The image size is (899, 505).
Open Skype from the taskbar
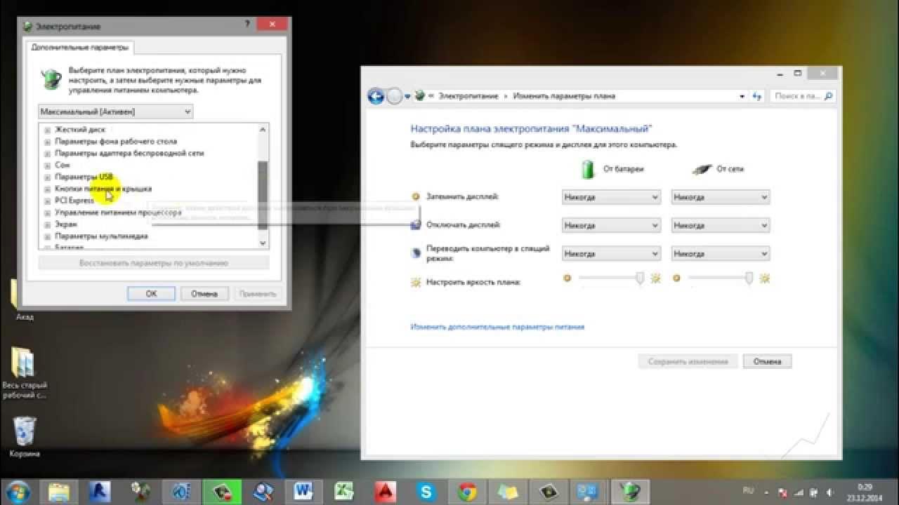tap(426, 491)
